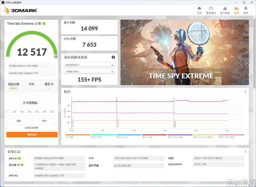
Task: Click the 显卡分数 14 099 score card
Action: 89,27
